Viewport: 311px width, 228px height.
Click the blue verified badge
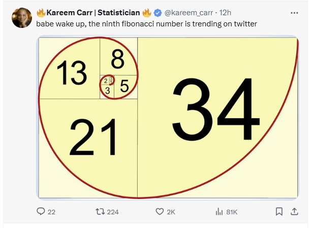[x=158, y=13]
